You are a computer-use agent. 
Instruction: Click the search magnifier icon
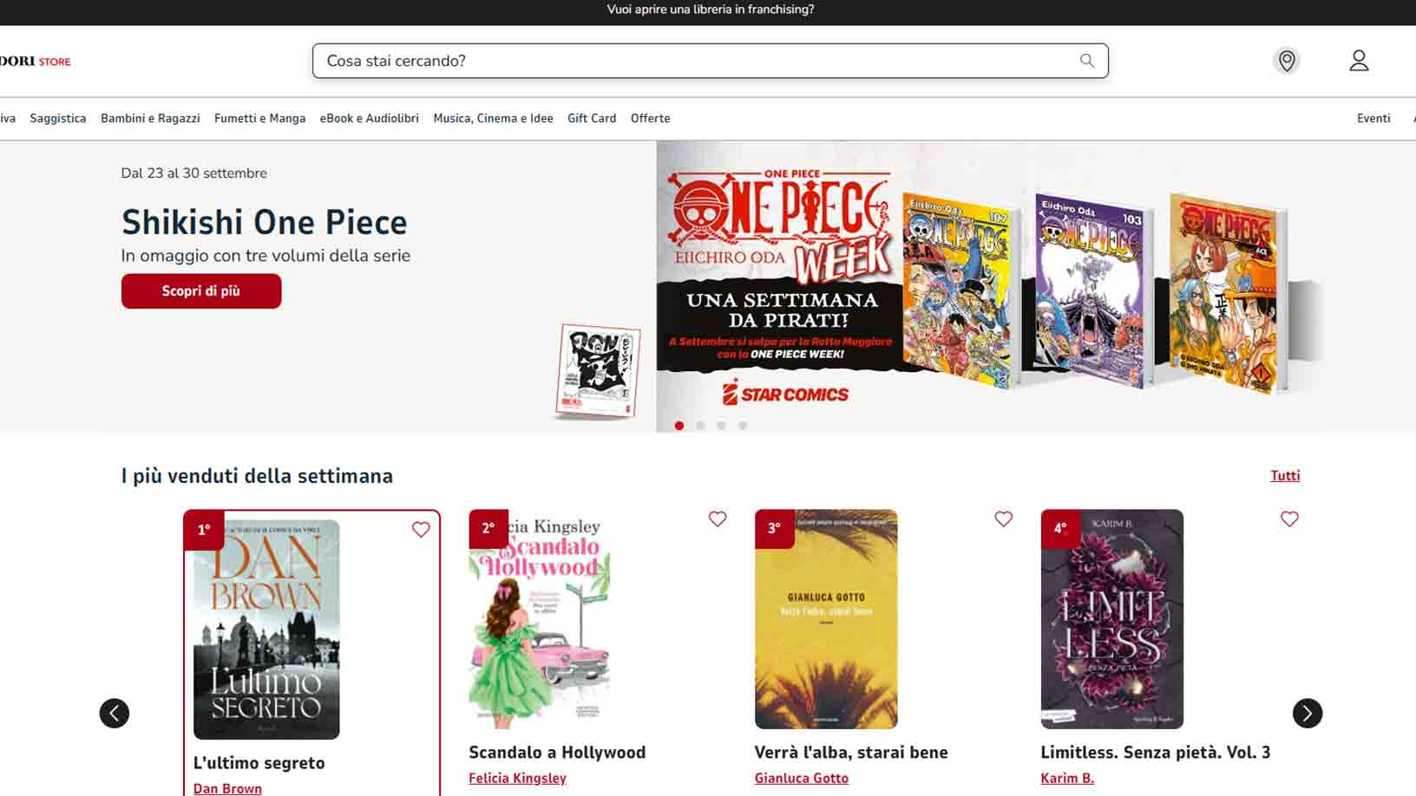[1086, 61]
